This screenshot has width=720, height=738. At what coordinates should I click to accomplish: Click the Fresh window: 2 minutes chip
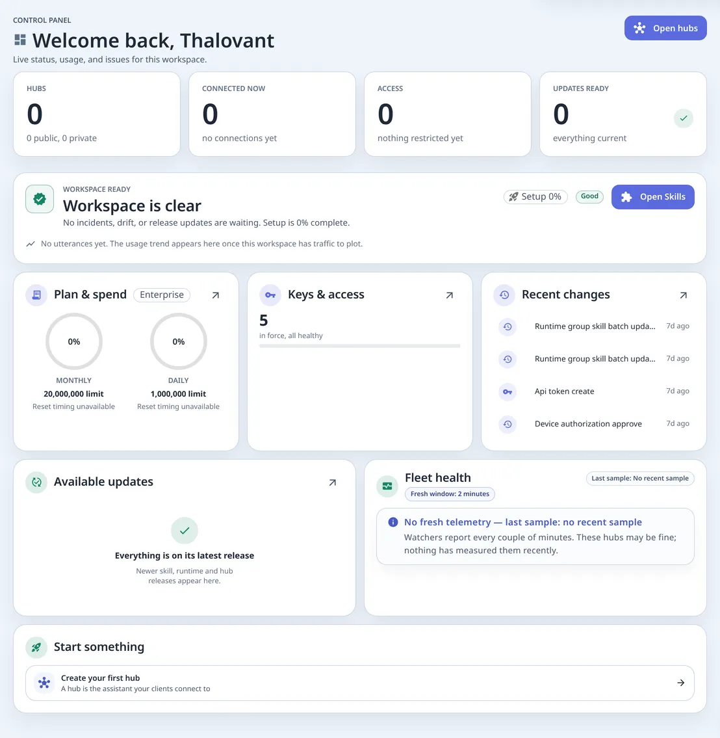[450, 494]
